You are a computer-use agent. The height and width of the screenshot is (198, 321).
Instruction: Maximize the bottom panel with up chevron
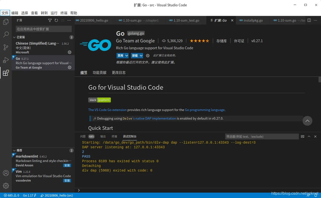[x=309, y=136]
